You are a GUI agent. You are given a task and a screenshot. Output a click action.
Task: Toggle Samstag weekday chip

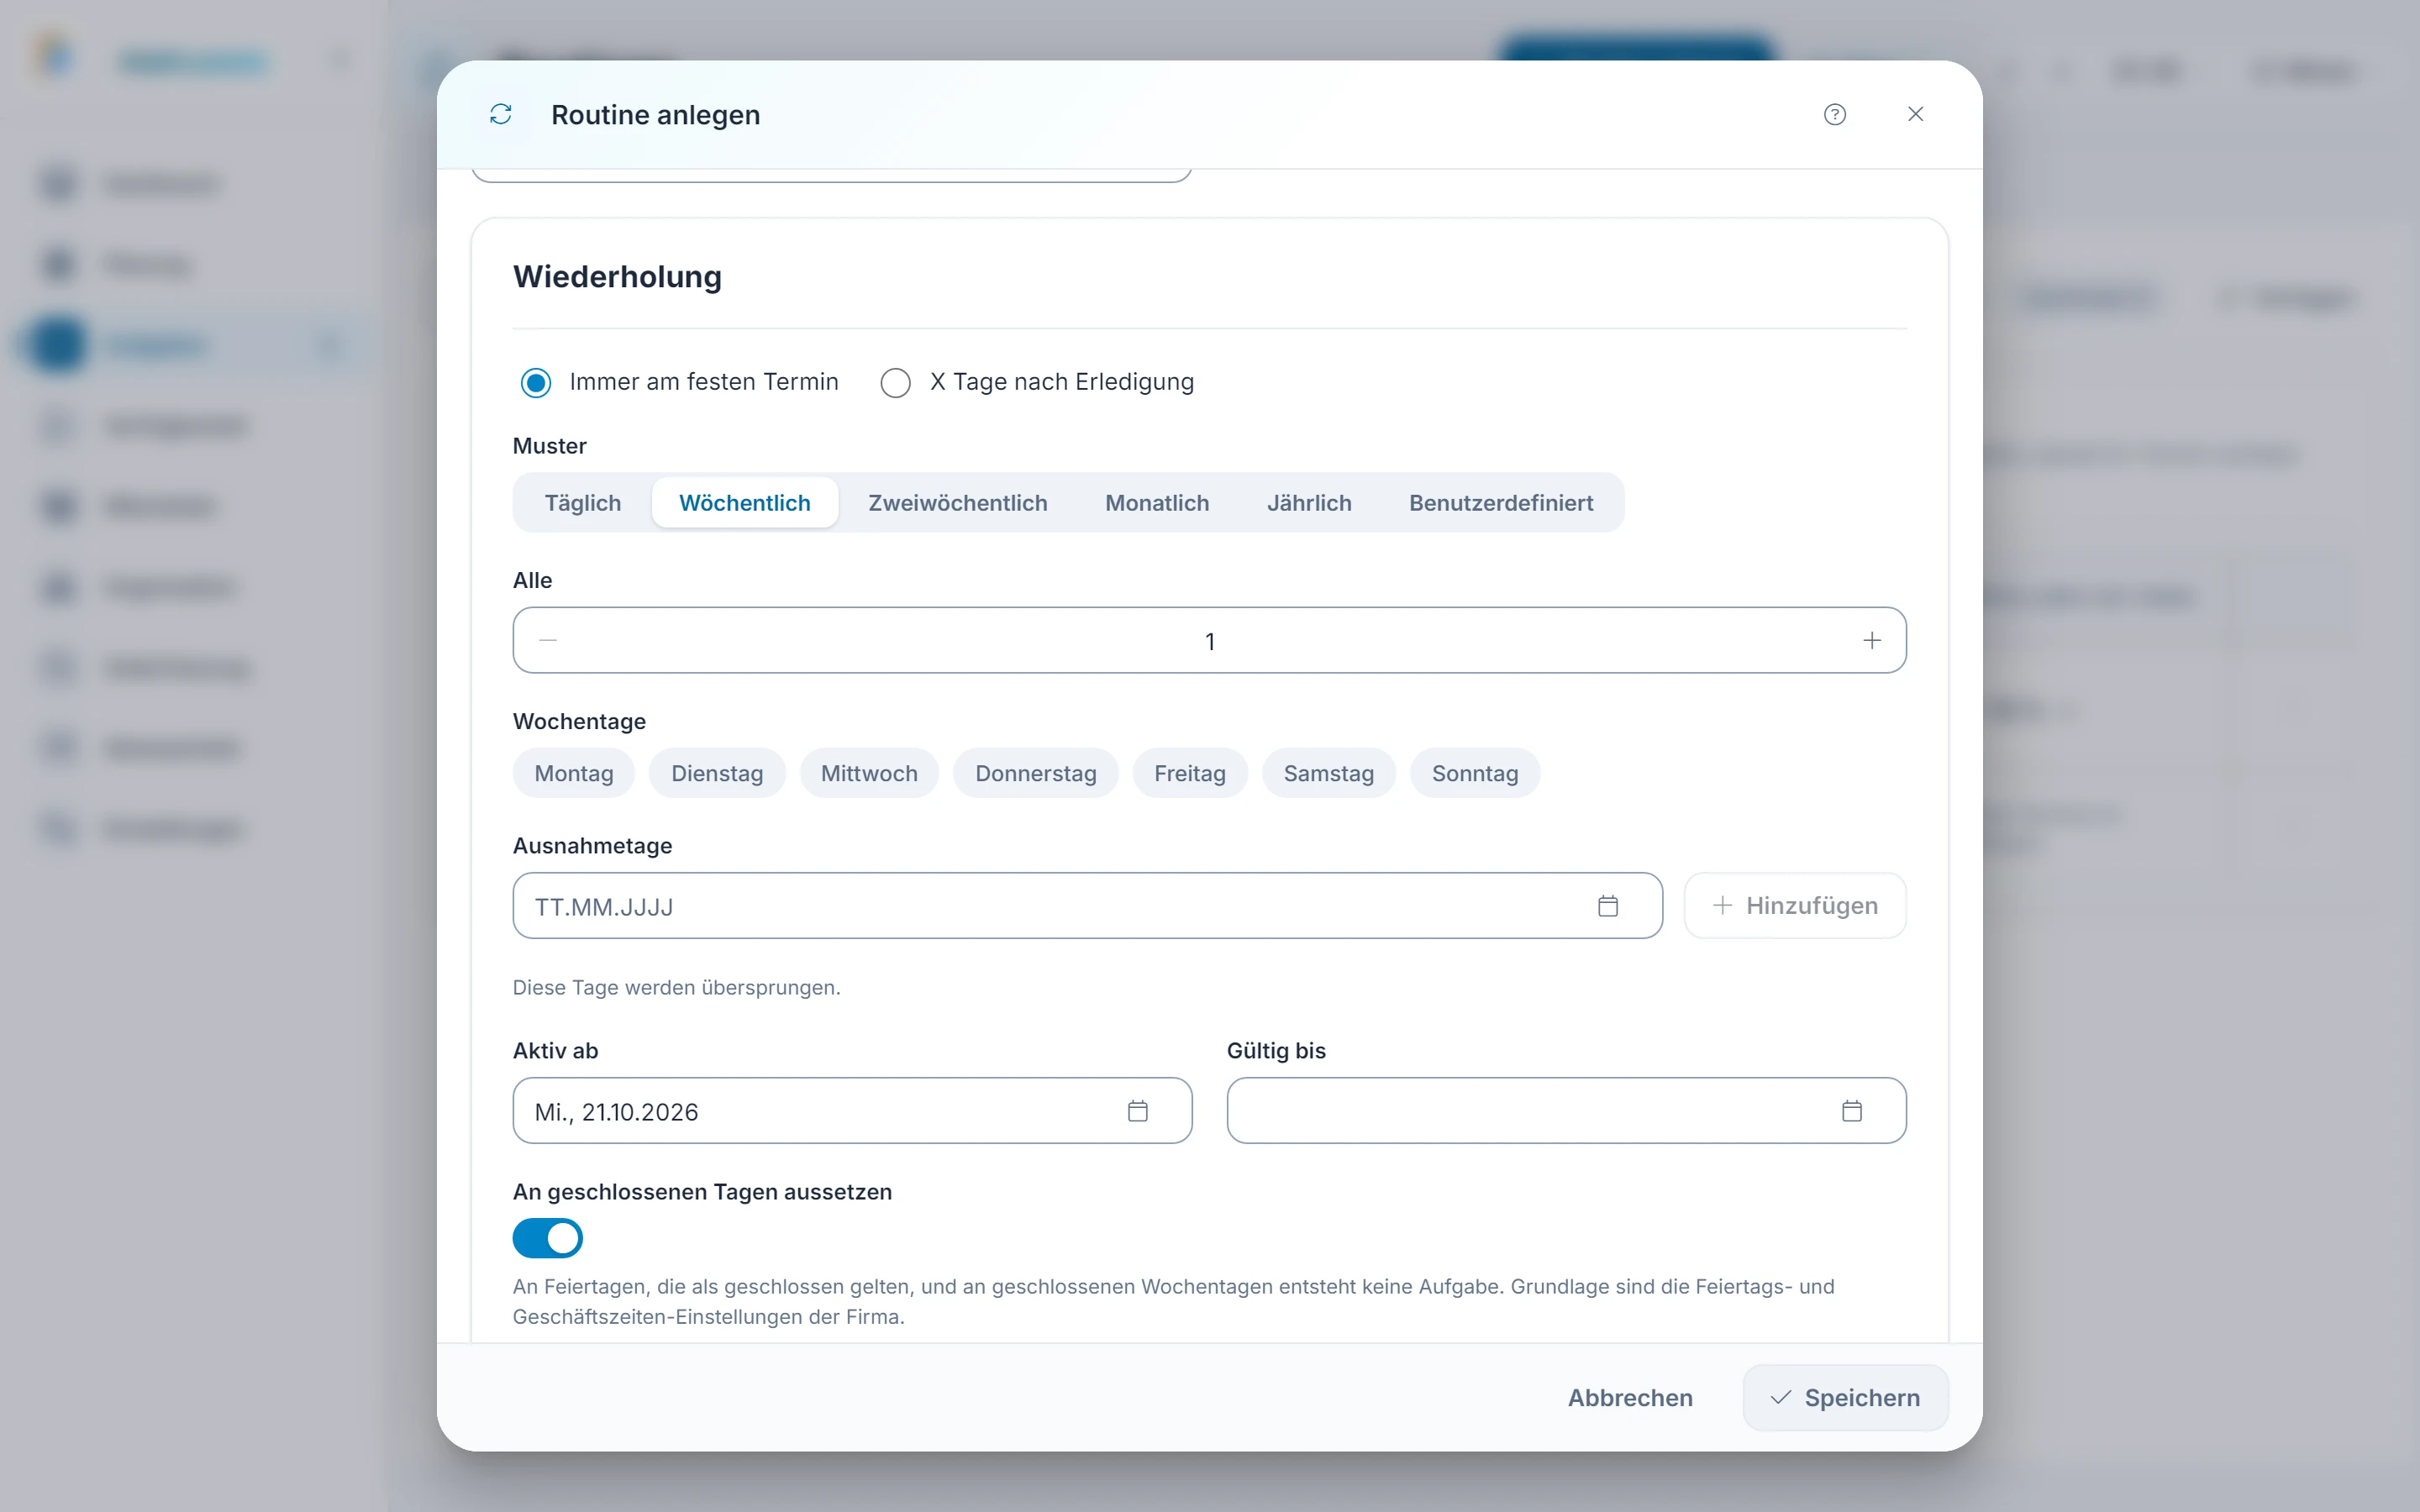click(1328, 773)
